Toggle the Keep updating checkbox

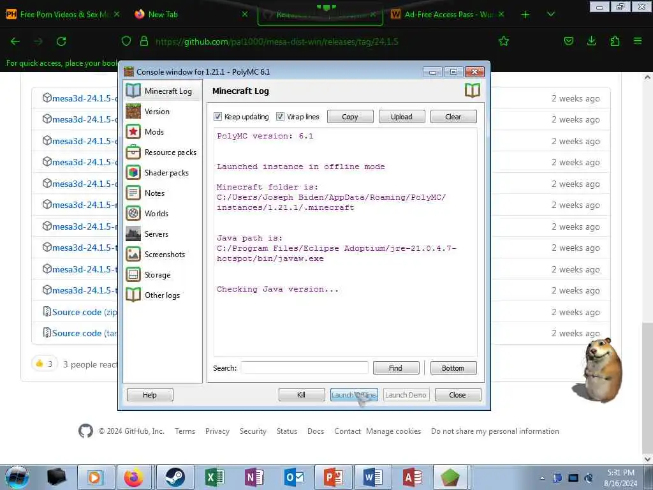click(x=217, y=116)
